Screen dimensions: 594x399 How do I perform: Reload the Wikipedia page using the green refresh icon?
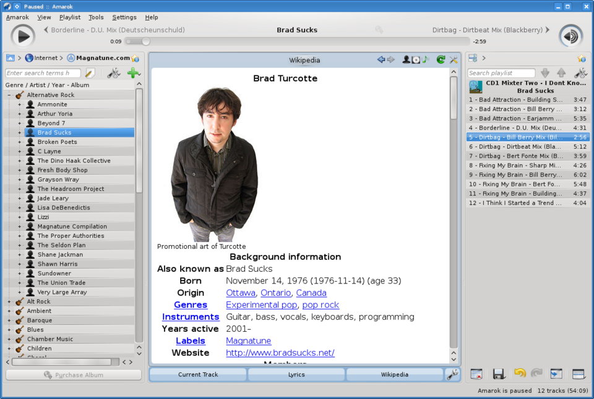(441, 60)
